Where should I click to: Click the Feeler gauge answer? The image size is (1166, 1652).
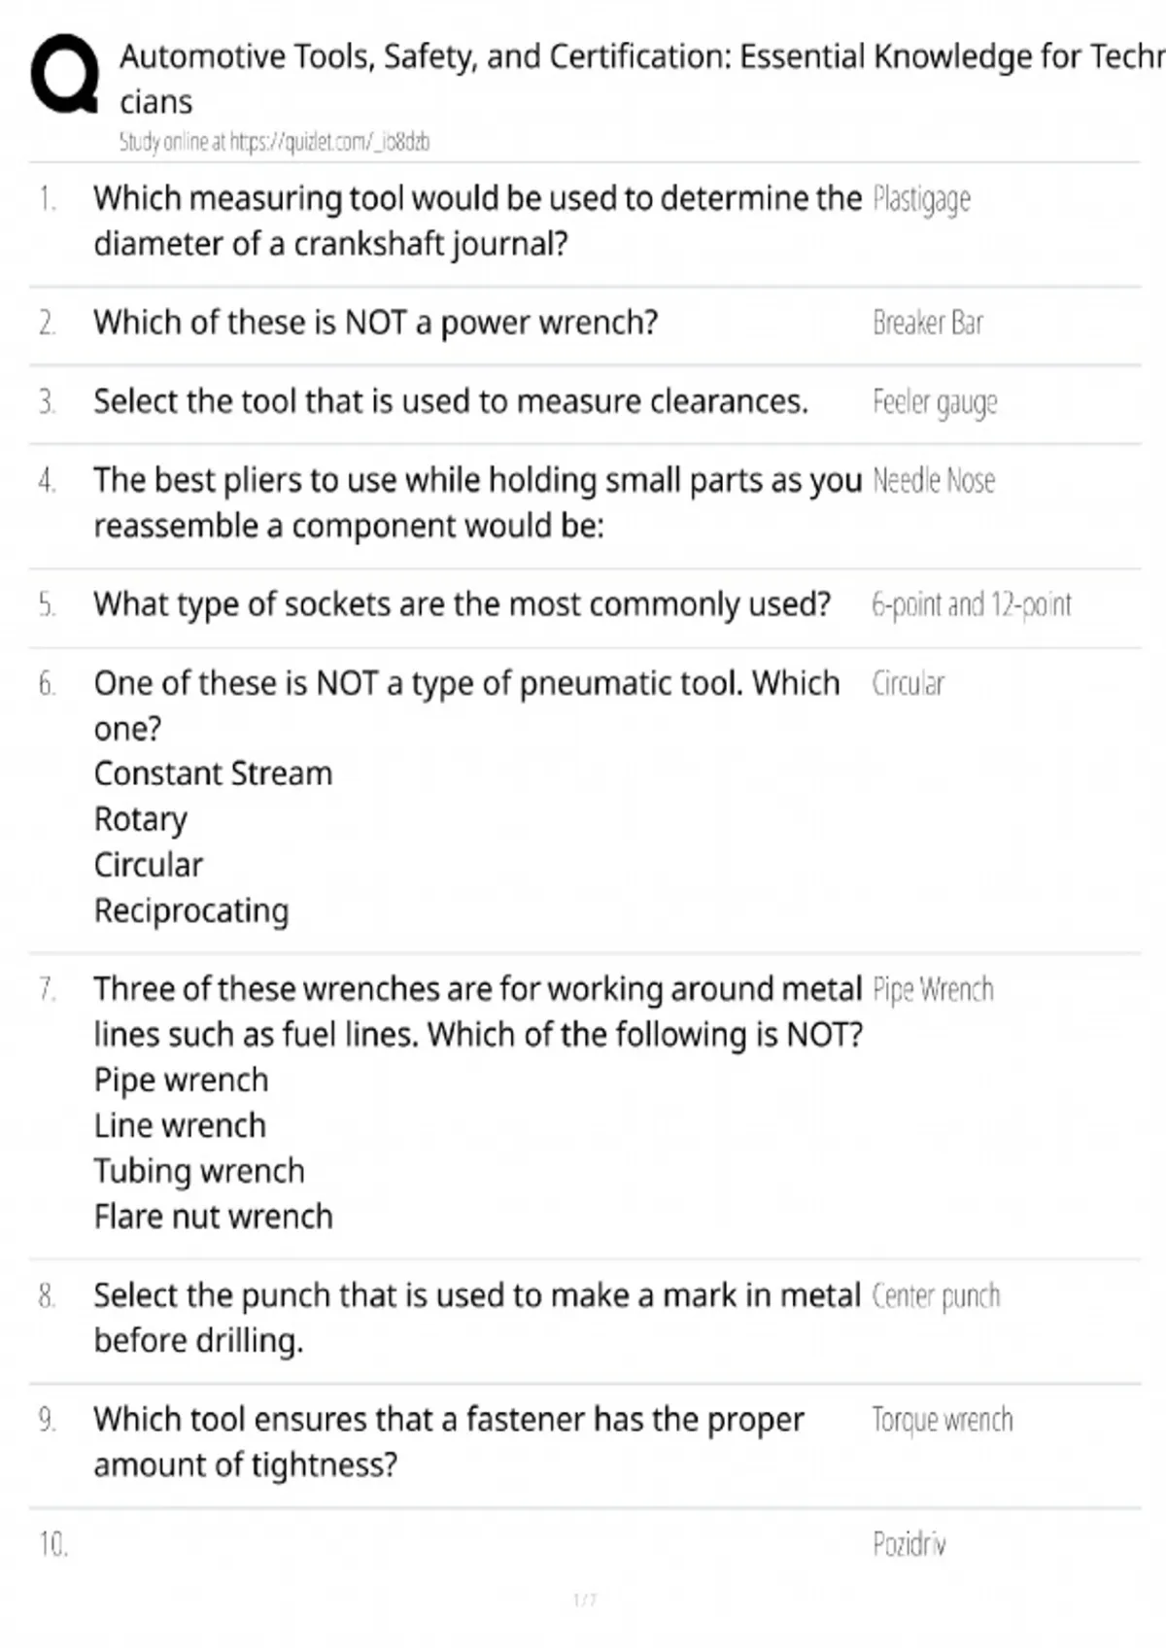935,402
